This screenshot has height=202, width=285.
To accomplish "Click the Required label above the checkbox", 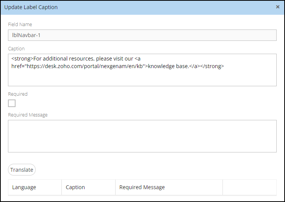I will point(18,94).
